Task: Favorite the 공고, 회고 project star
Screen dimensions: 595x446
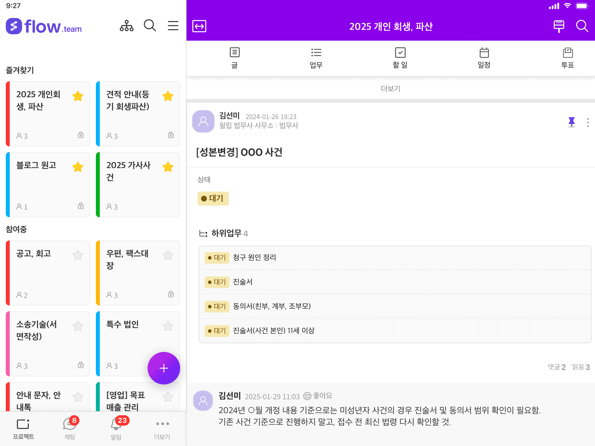Action: 78,255
